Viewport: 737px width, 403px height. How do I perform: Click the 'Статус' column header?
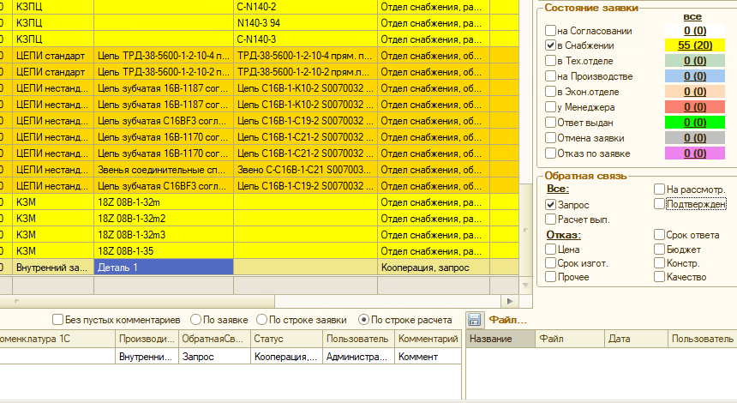[286, 339]
